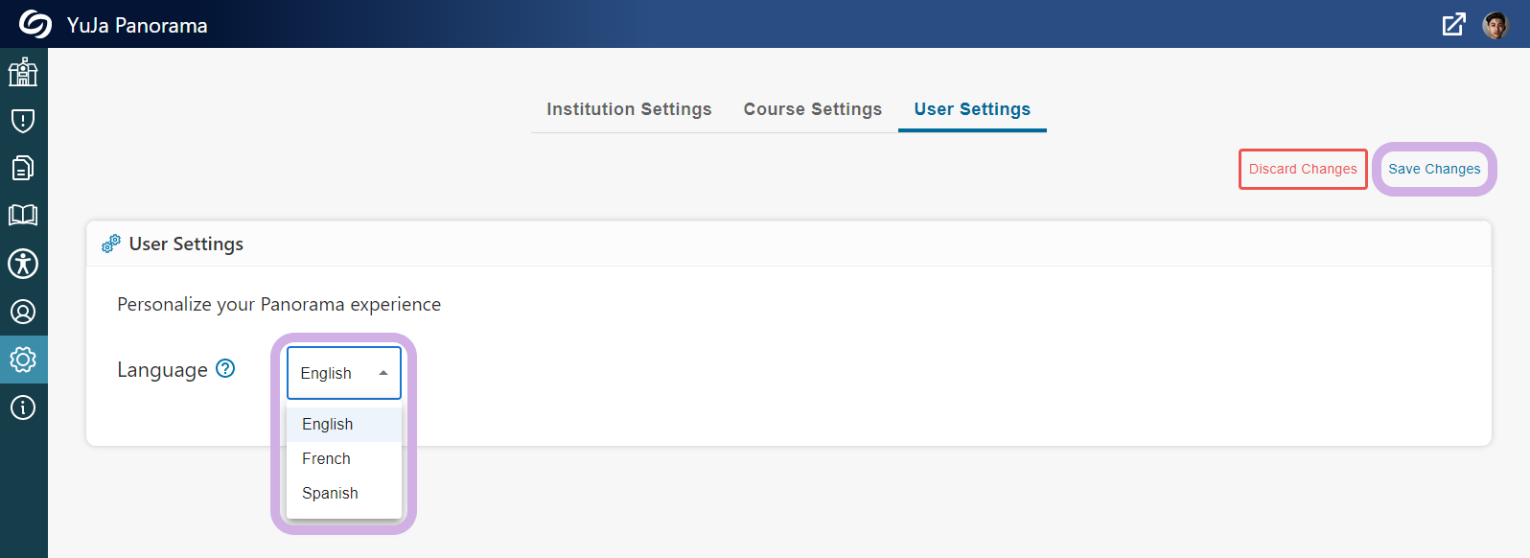Choose Spanish from the language list
1530x558 pixels.
344,493
